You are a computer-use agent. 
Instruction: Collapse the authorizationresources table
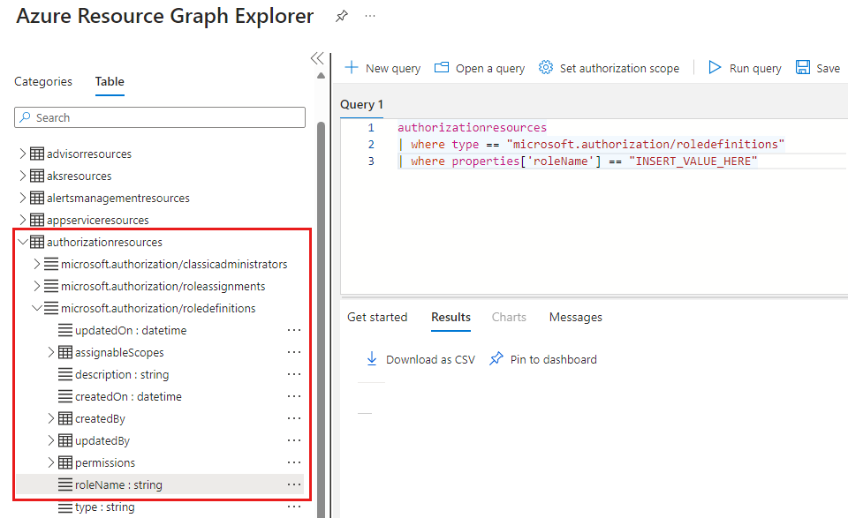[x=23, y=241]
